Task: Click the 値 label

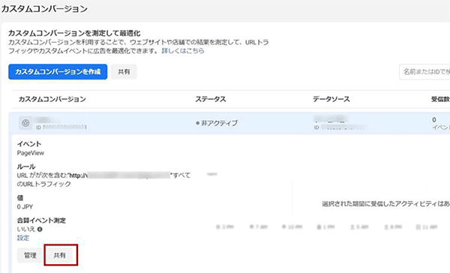Action: click(x=20, y=198)
